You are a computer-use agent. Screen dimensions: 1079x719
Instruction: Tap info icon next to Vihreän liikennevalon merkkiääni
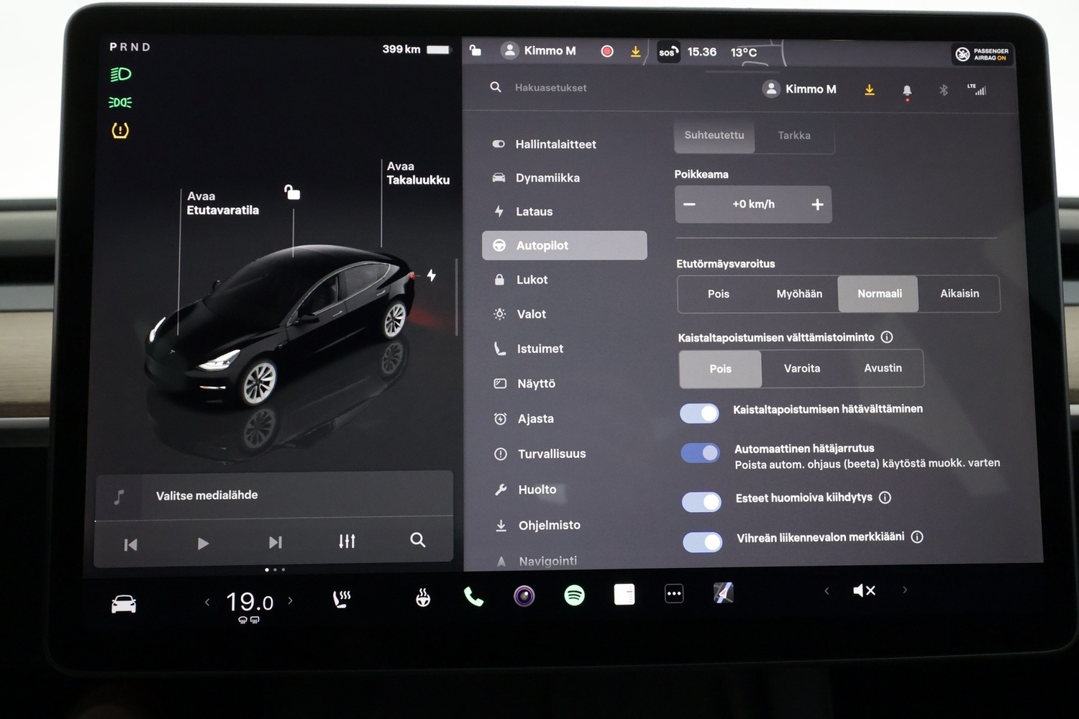coord(917,536)
